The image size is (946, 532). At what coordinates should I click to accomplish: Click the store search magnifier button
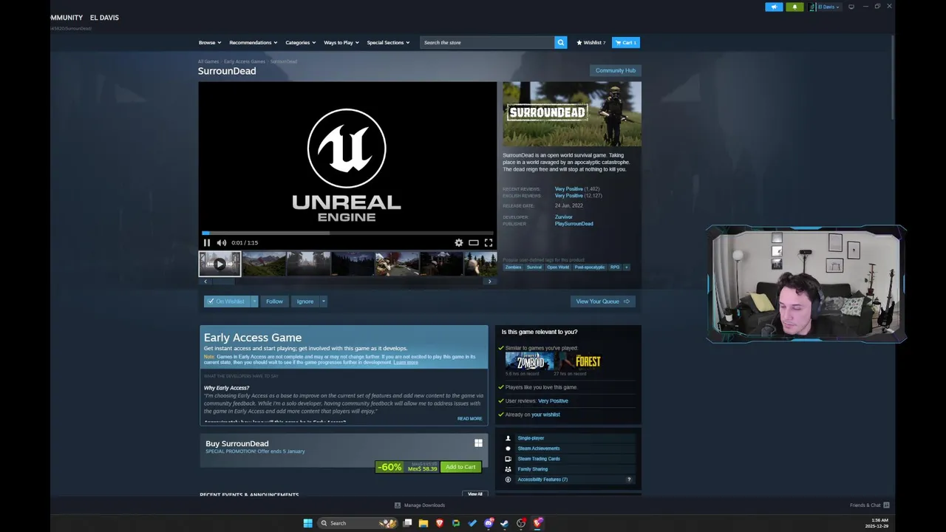coord(561,42)
